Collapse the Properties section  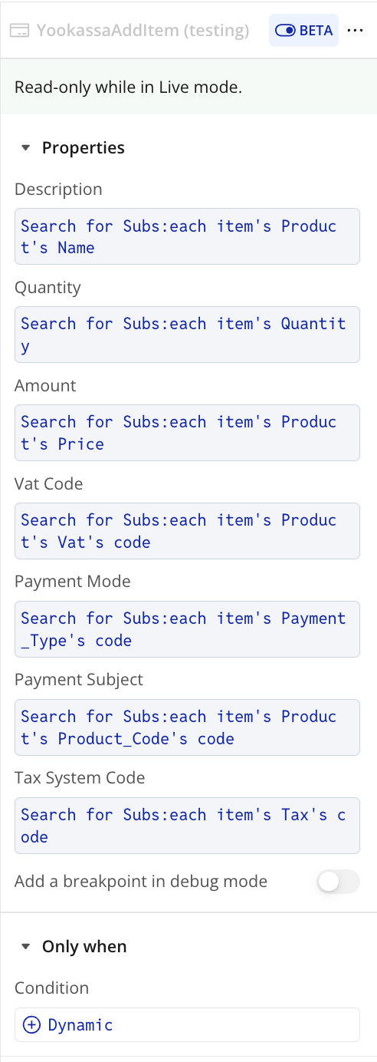point(26,148)
